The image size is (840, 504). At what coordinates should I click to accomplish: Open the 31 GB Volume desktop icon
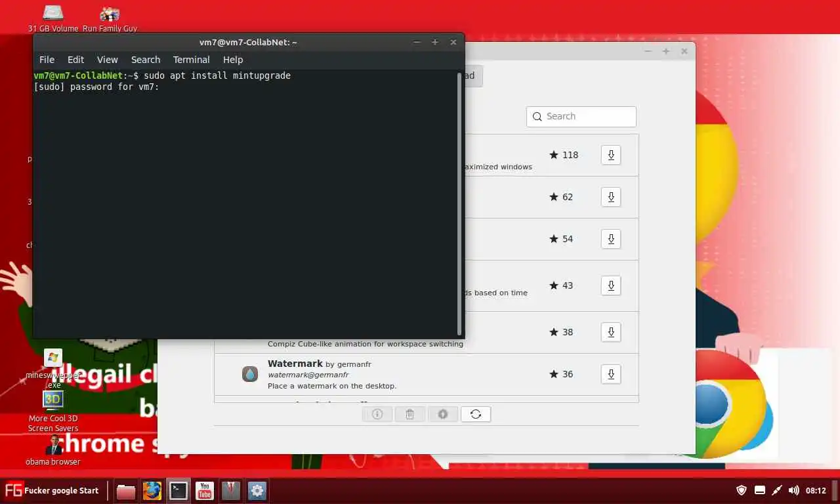pyautogui.click(x=53, y=18)
